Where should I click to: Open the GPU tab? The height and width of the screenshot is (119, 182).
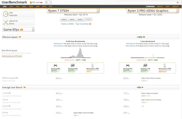11,7
